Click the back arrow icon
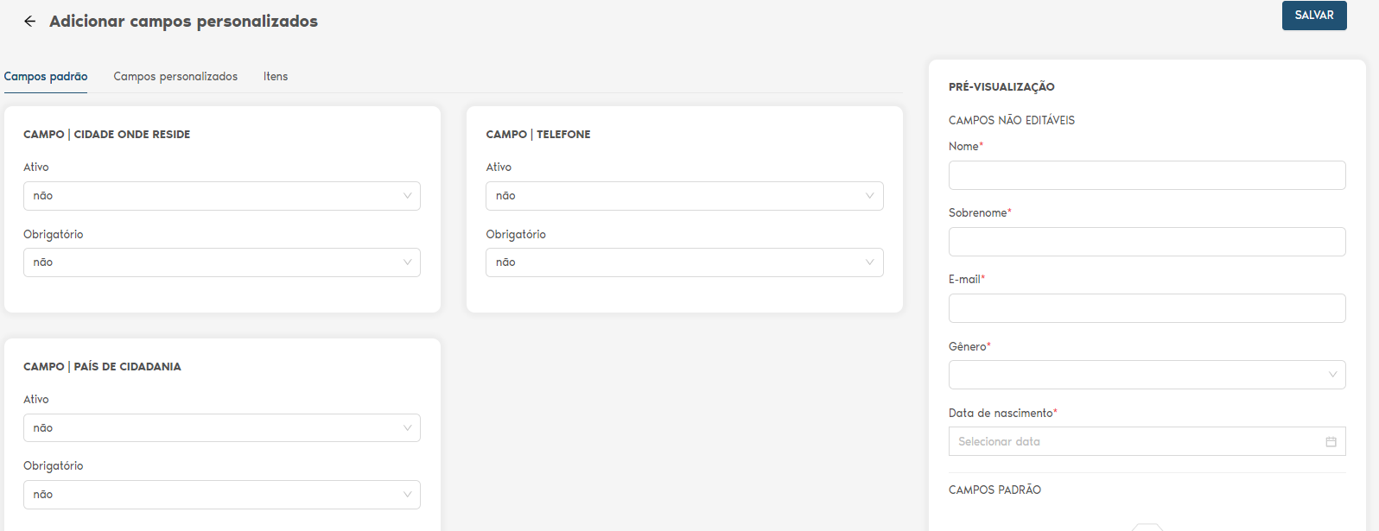The image size is (1379, 531). (30, 22)
